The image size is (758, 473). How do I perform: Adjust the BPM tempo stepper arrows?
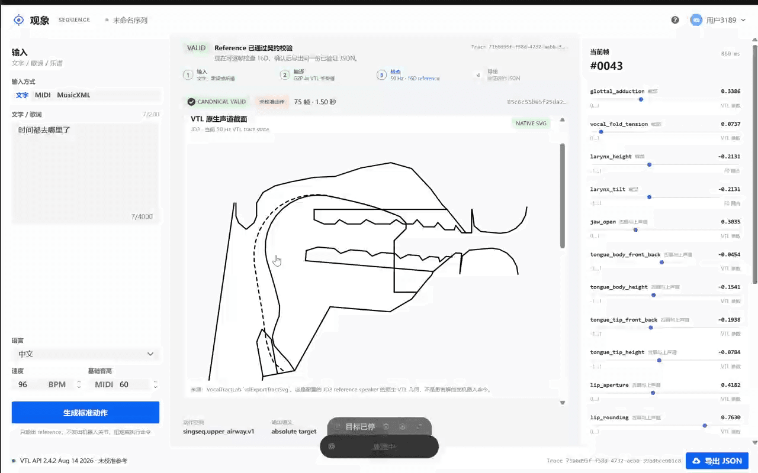tap(79, 384)
